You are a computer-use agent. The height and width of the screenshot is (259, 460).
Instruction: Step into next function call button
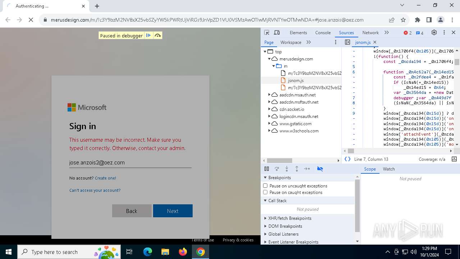(x=287, y=169)
